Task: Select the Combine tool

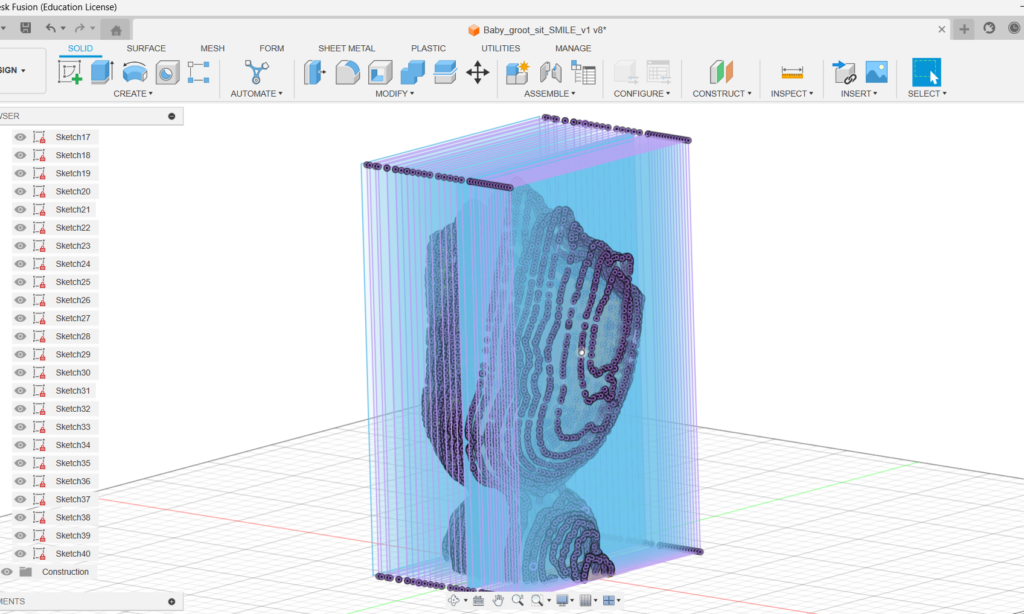Action: (413, 72)
